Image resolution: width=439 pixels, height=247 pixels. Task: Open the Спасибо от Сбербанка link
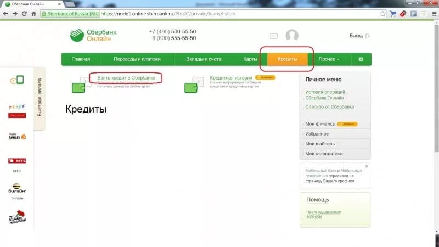330,107
